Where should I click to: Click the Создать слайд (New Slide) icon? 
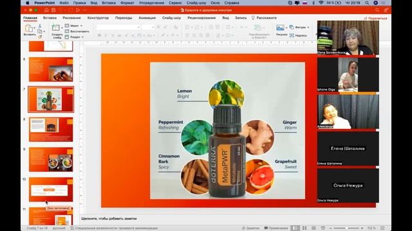coord(56,28)
